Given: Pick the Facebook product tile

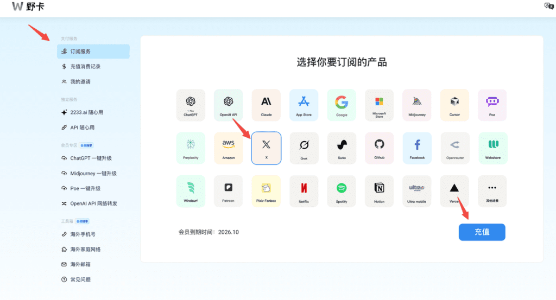Looking at the screenshot, I should [x=417, y=148].
